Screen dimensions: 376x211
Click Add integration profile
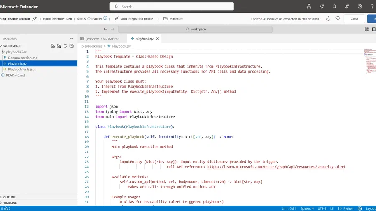click(137, 19)
